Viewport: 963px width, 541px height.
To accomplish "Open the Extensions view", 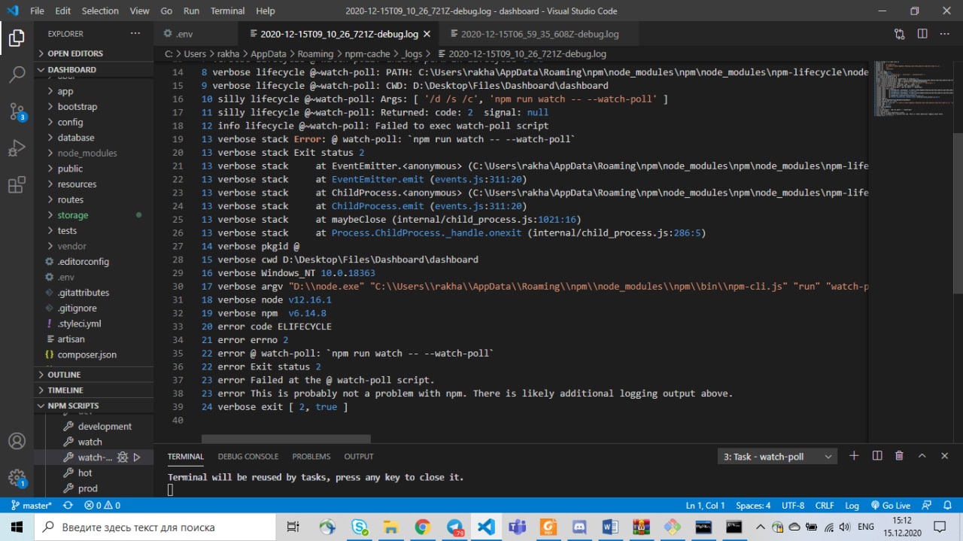I will 17,185.
